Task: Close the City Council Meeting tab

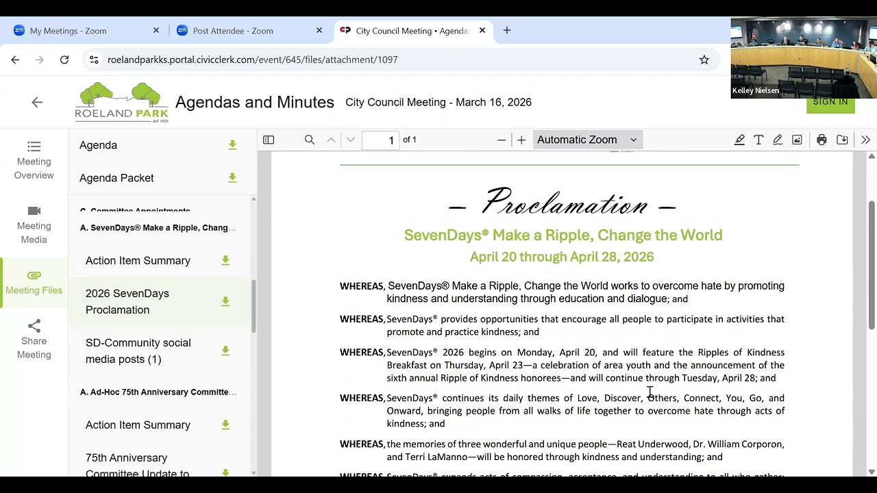Action: coord(482,31)
